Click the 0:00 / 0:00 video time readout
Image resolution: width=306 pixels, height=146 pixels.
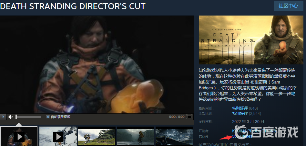tap(177, 117)
